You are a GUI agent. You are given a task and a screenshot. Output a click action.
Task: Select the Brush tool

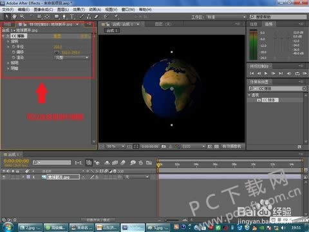point(82,17)
